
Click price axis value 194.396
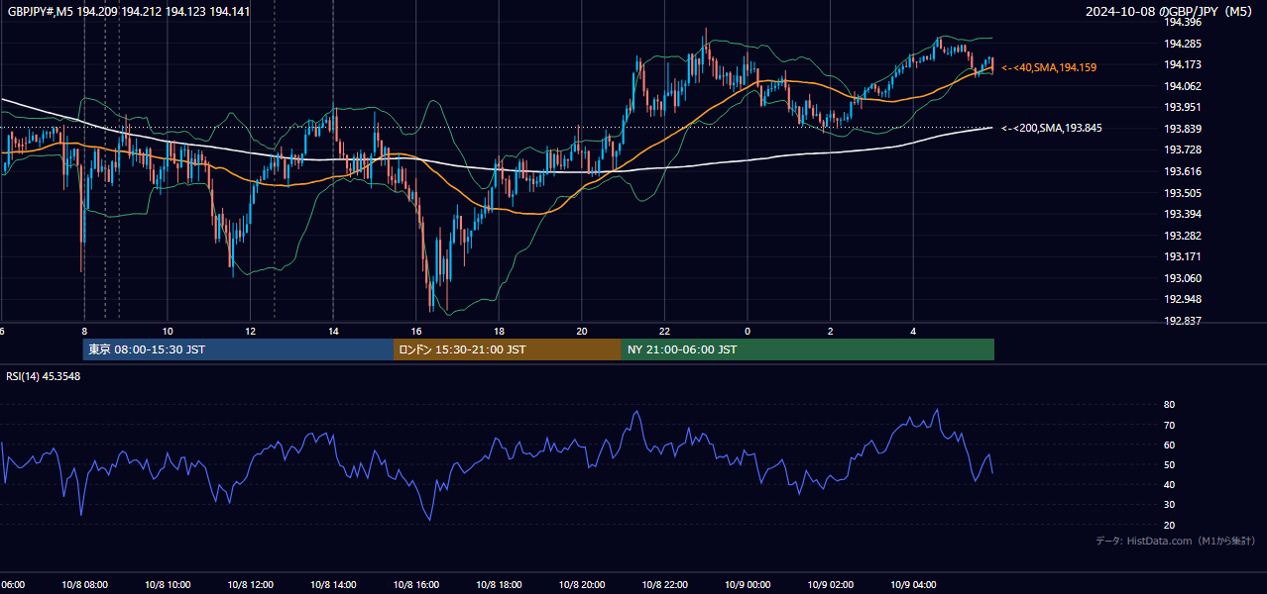(x=1182, y=22)
